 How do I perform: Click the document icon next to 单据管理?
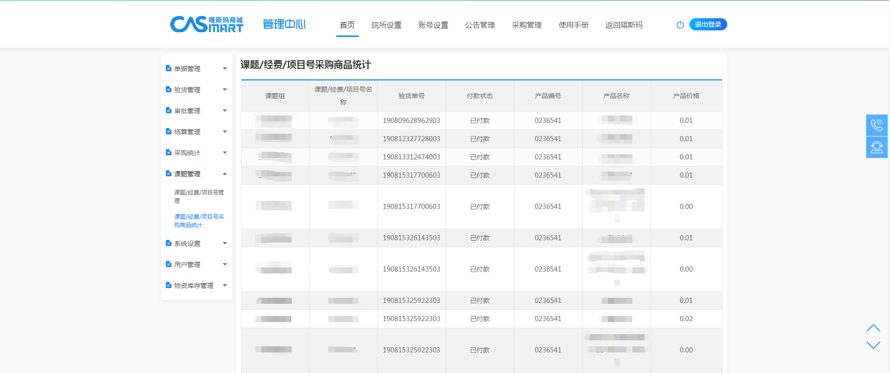(x=168, y=68)
